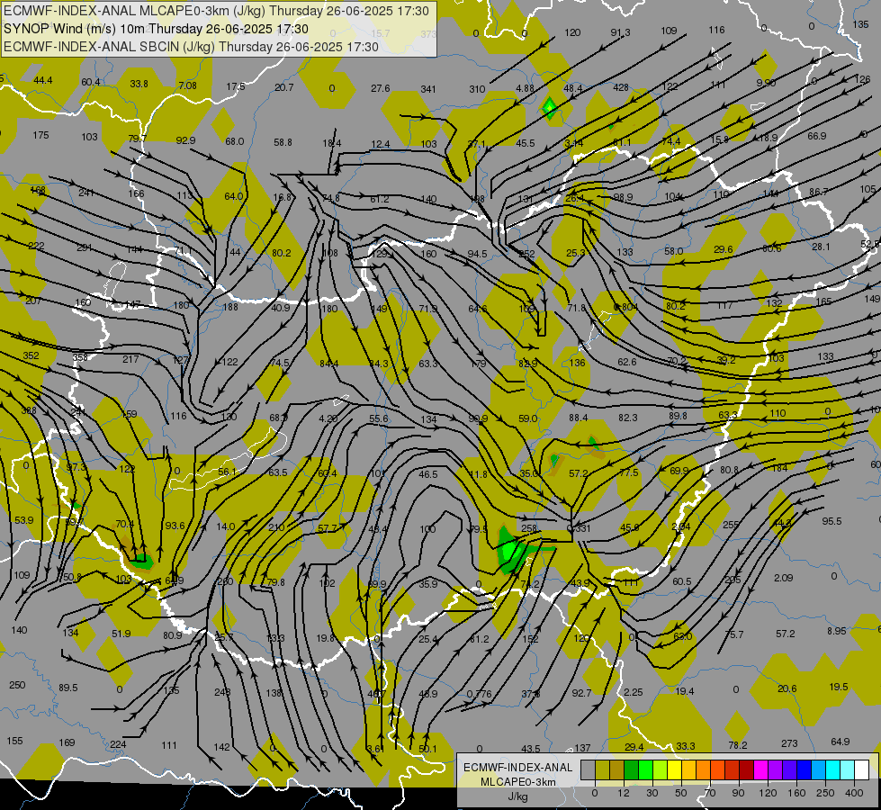Click the legend's MLCAPE0-3km label

518,782
